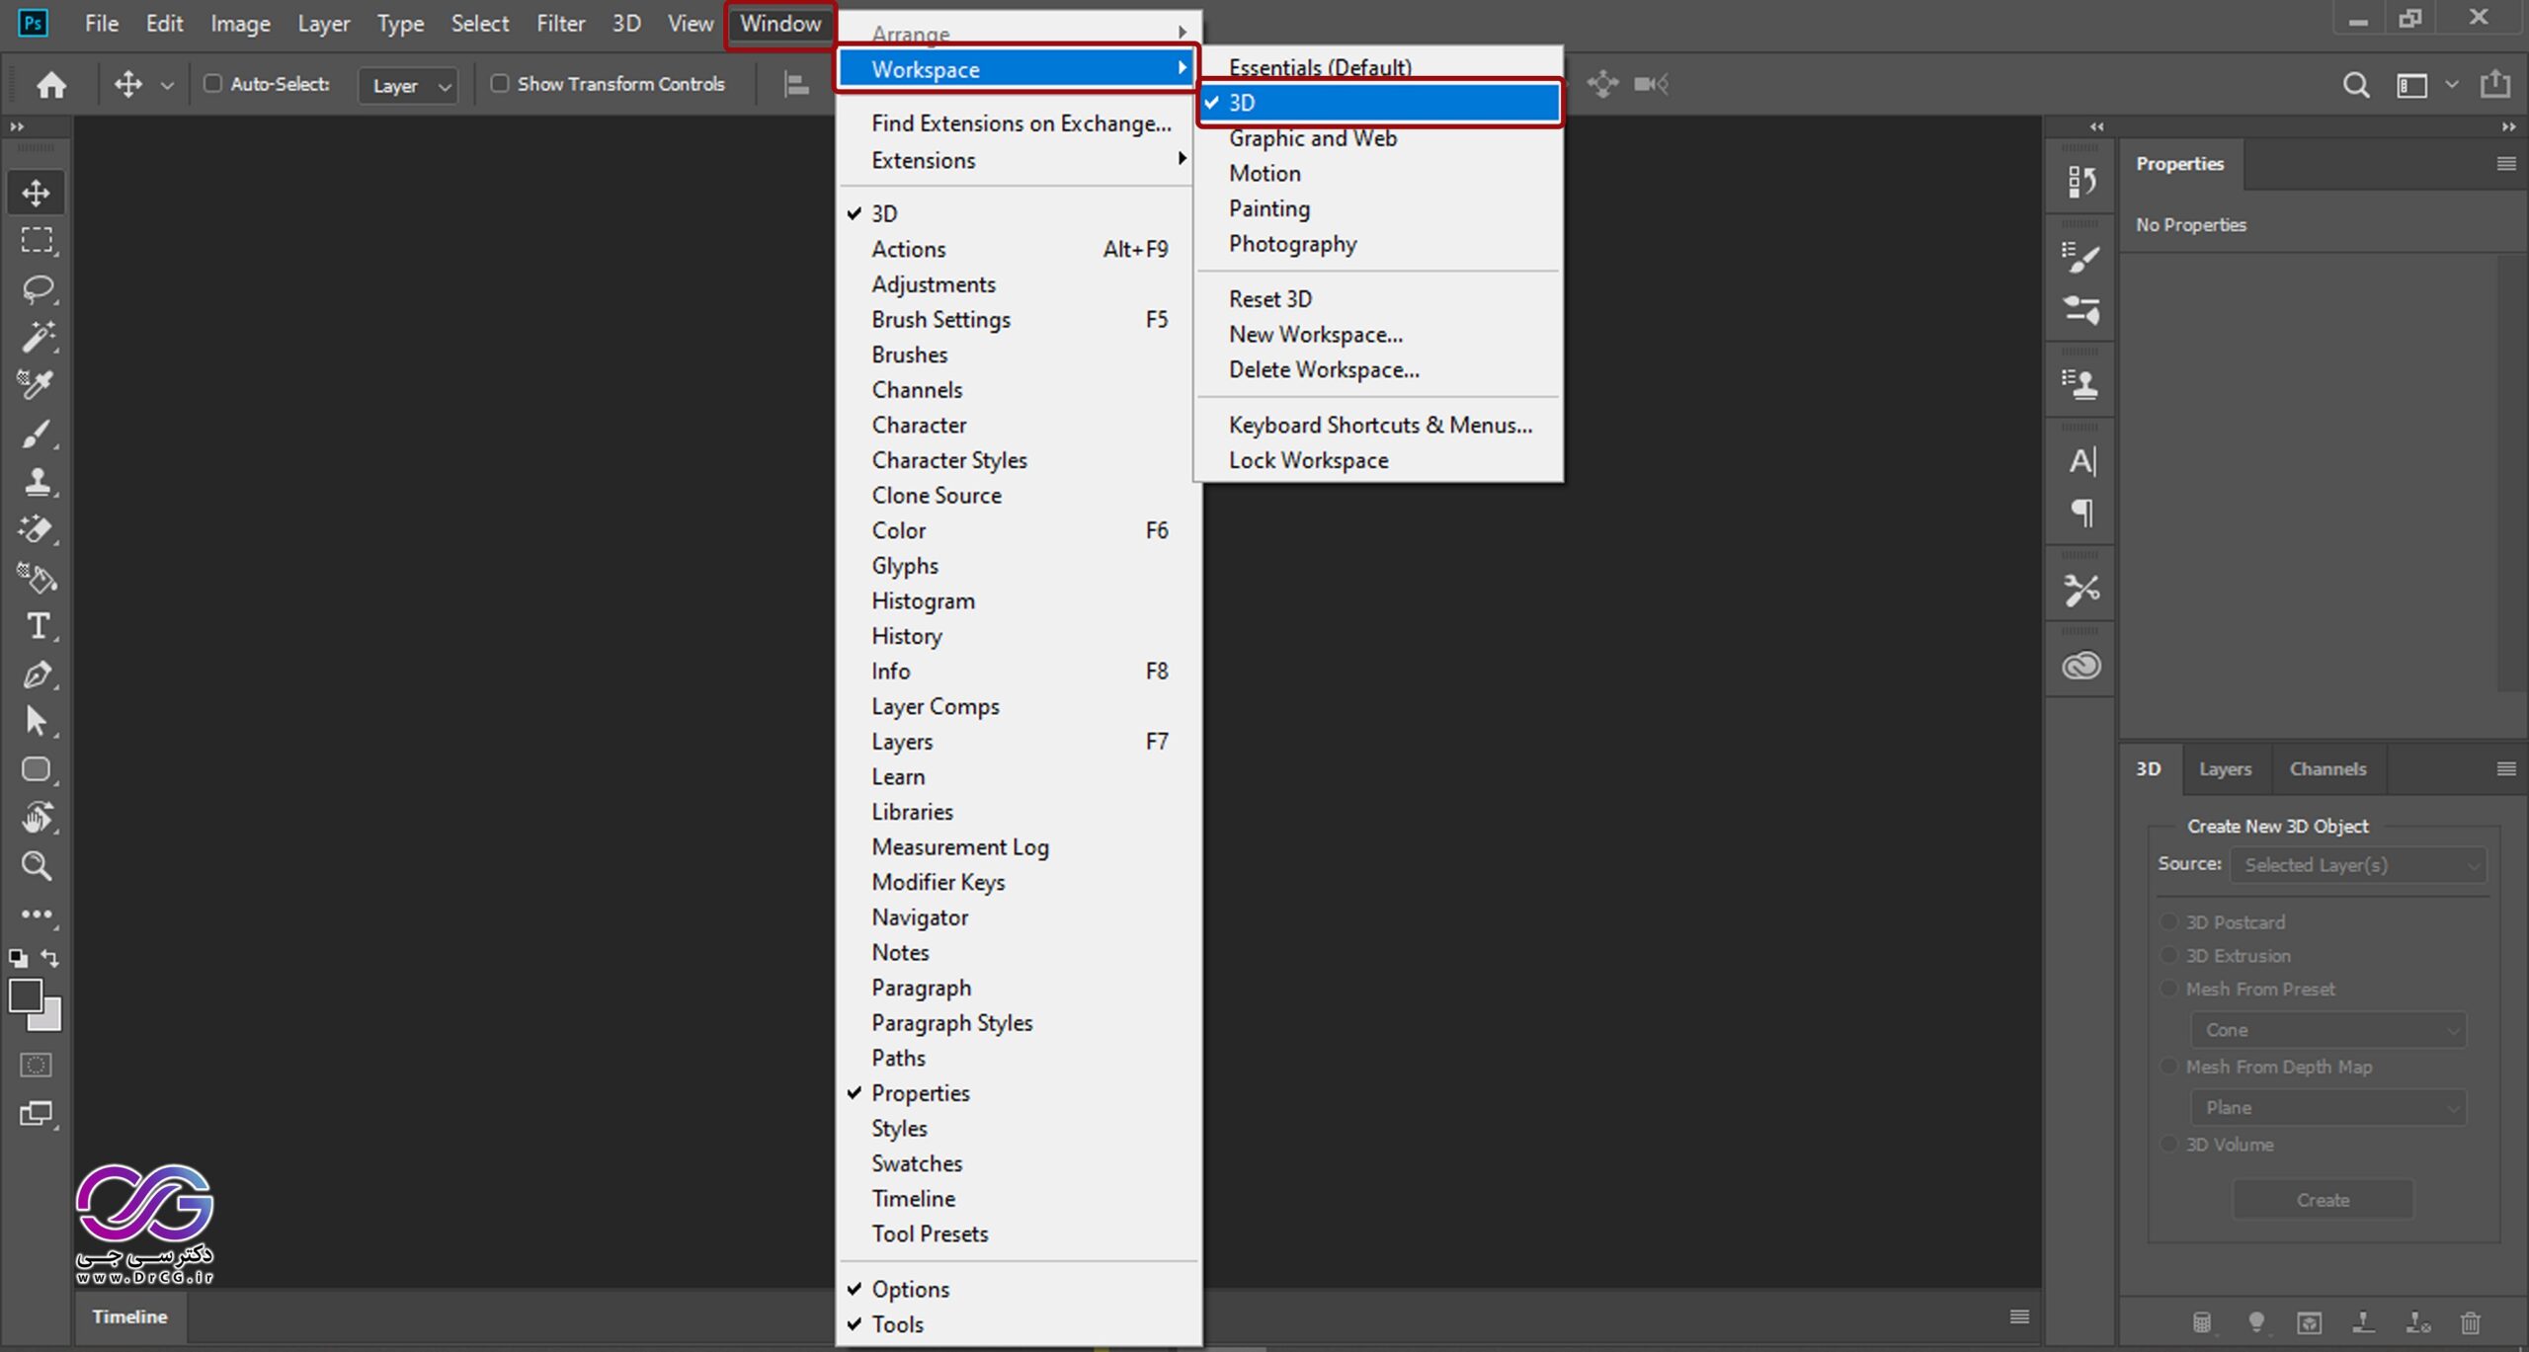The image size is (2529, 1352).
Task: Select the Magic Wand tool
Action: point(37,337)
